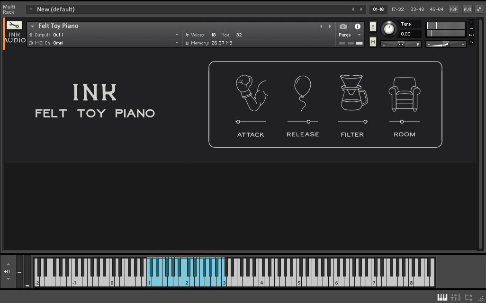486x303 pixels.
Task: Remove instrument with the X button
Action: pyautogui.click(x=471, y=22)
